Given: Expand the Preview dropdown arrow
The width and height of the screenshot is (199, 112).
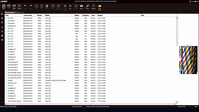Looking at the screenshot, I should (93, 10).
